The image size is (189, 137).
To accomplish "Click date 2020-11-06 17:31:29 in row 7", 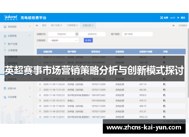I will click(54, 90).
